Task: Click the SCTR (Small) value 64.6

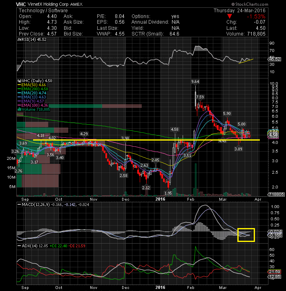Action: coord(174,34)
